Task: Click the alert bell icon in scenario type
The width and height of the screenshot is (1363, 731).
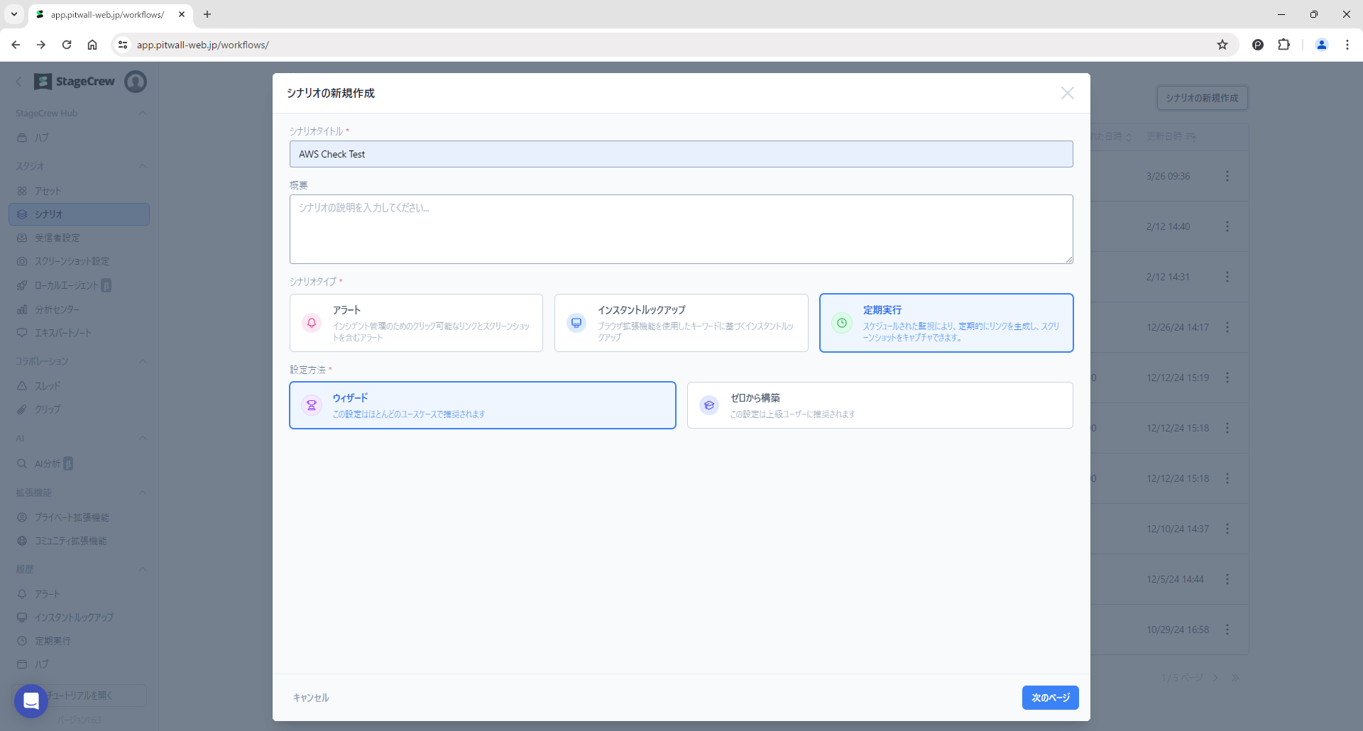Action: (312, 323)
